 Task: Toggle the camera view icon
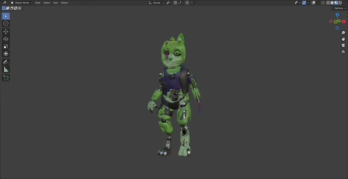(x=343, y=45)
